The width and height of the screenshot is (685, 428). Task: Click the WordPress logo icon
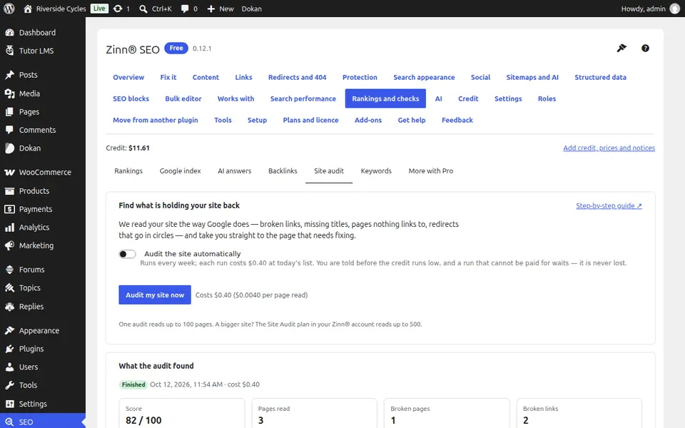[x=9, y=9]
